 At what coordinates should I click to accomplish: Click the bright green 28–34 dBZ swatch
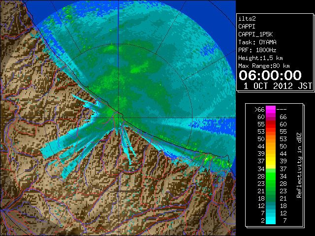(271, 176)
